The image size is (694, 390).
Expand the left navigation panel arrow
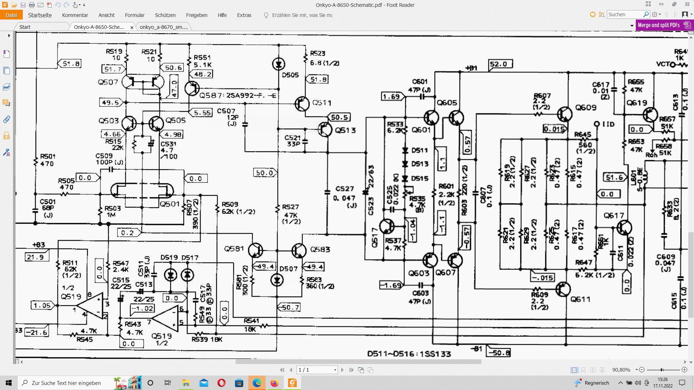9,35
